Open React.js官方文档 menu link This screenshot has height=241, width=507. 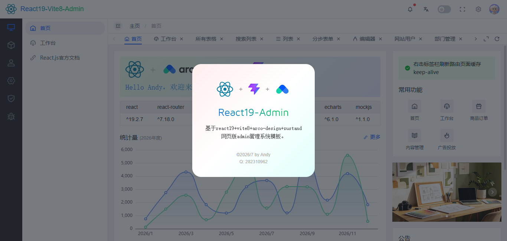(x=65, y=58)
